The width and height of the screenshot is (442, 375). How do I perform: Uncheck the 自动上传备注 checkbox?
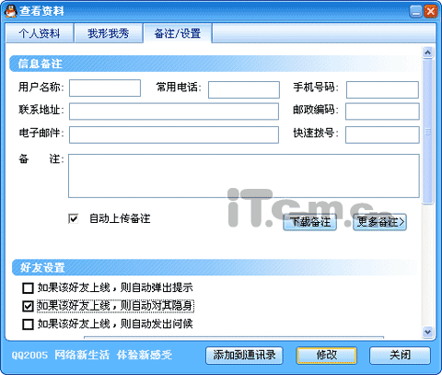[x=74, y=218]
